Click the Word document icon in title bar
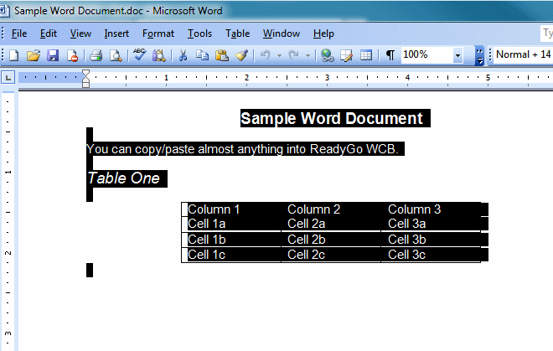553x351 pixels. (x=4, y=10)
